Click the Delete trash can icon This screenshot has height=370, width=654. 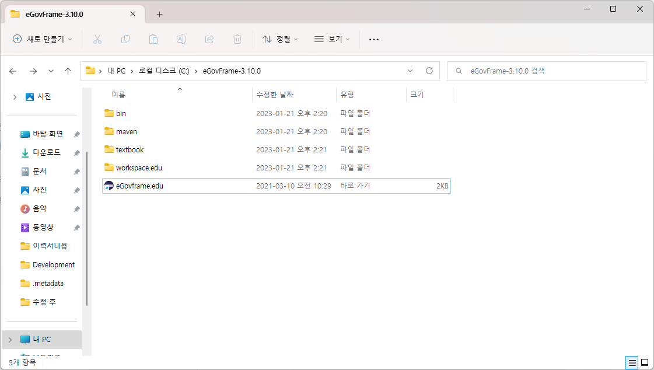click(x=237, y=39)
